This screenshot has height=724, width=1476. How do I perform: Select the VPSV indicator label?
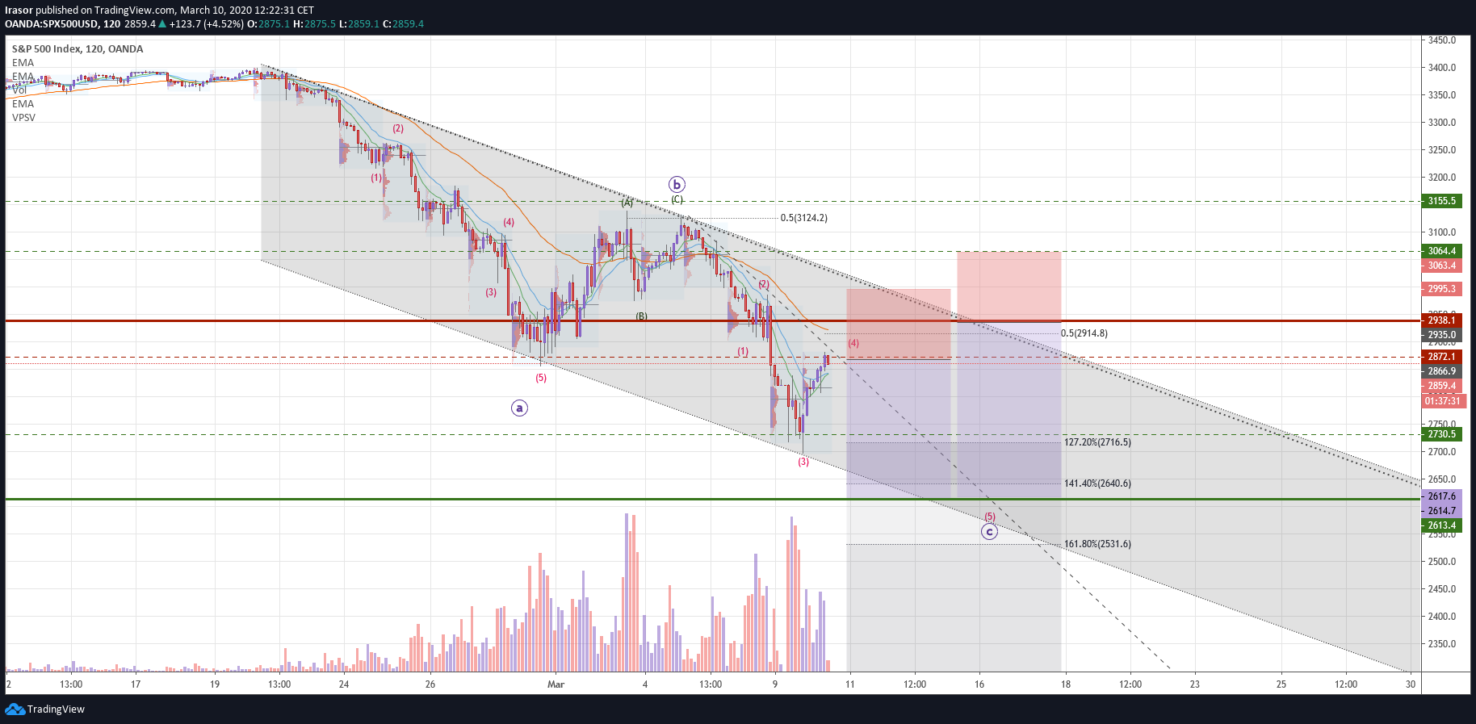(x=23, y=118)
